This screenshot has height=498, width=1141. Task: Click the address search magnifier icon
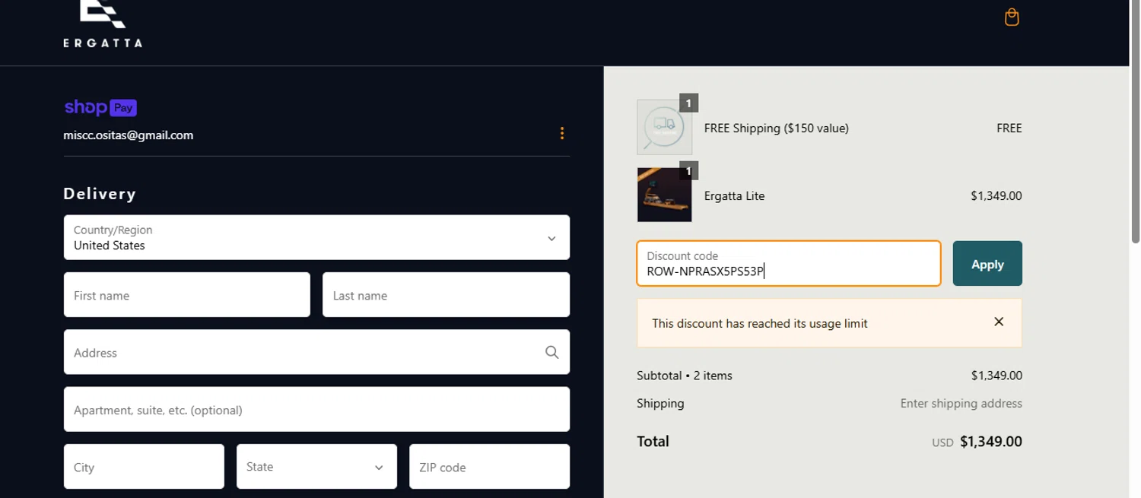[x=551, y=352]
